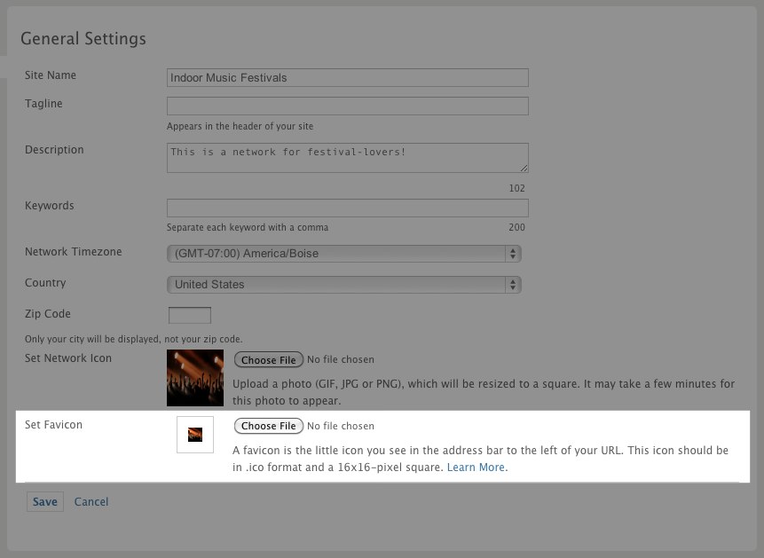Click the Site Name input field
The height and width of the screenshot is (558, 764).
click(348, 77)
